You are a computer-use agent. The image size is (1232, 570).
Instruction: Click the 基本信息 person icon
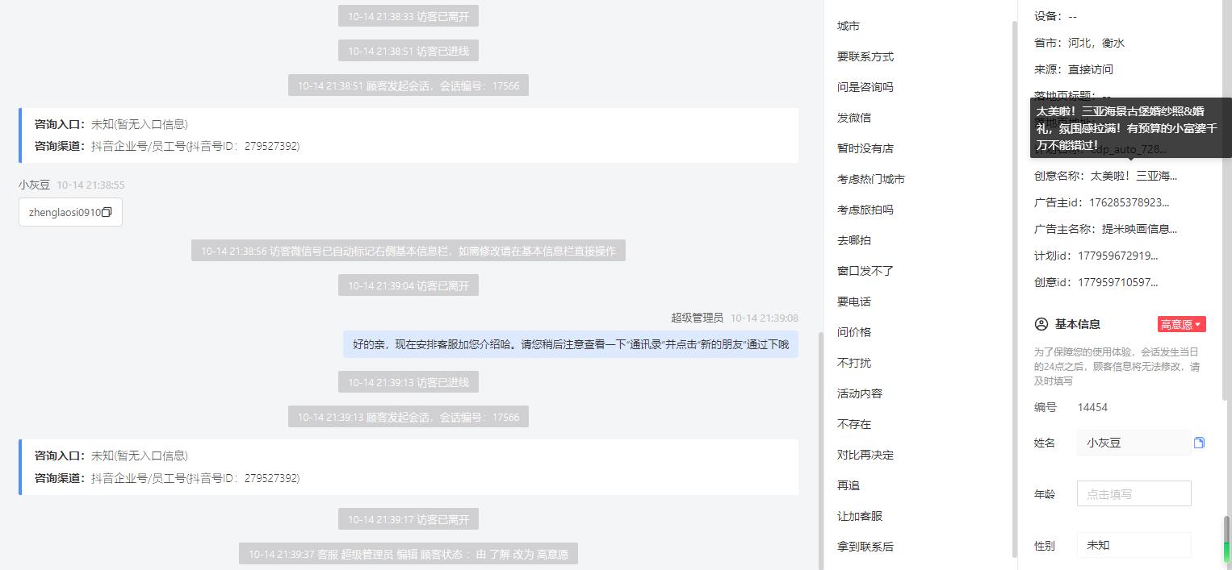(x=1041, y=324)
